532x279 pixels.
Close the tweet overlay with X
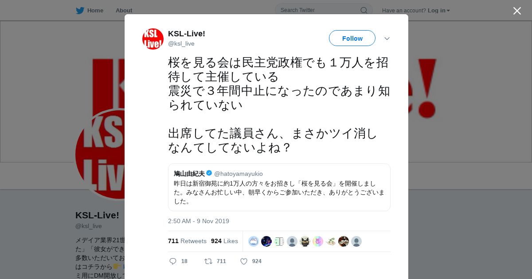(517, 11)
